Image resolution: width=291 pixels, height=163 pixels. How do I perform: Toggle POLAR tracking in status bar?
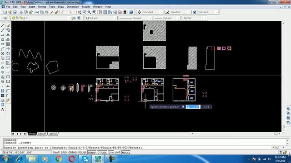point(82,153)
